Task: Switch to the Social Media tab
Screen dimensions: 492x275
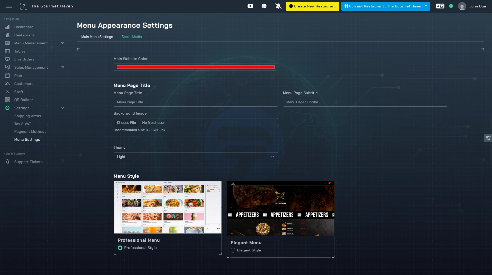Action: [132, 37]
